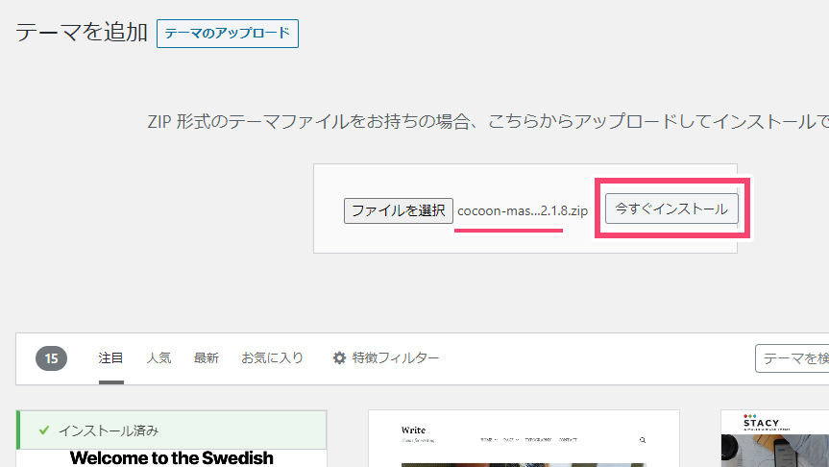Screen dimensions: 829x467
Task: Click the テーマを追加 page heading
Action: pos(82,33)
